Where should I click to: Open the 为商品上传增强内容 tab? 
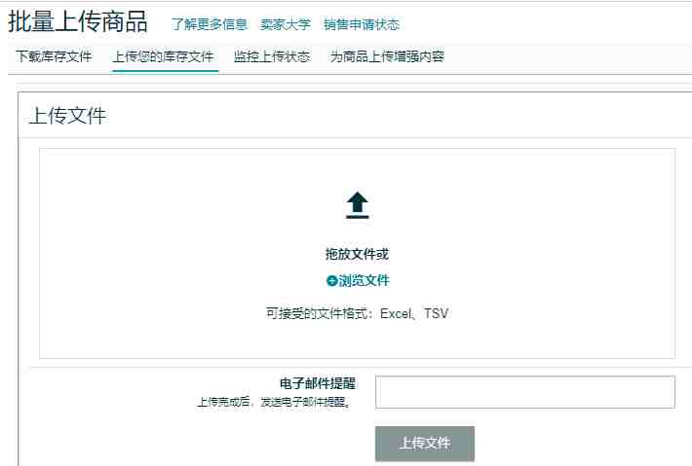click(x=387, y=56)
